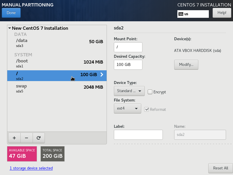Click the add mount point plus icon
233x175 pixels.
tap(14, 137)
